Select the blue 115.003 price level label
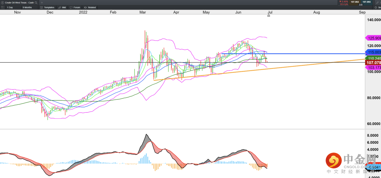The height and width of the screenshot is (178, 381). point(373,52)
